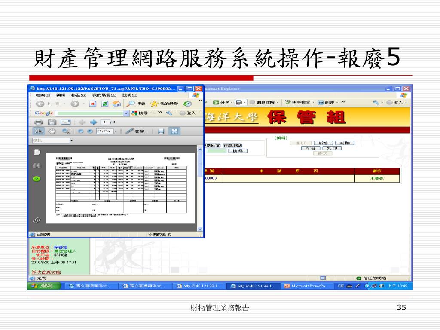Click the PDF page number field
Screen dimensions: 440x330
pyautogui.click(x=105, y=122)
